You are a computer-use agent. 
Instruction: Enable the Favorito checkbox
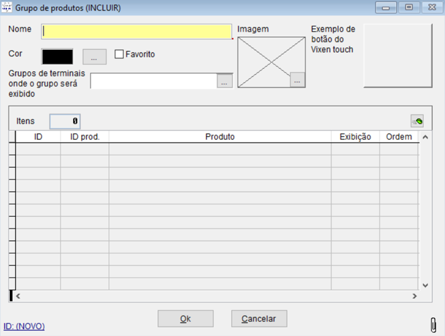tap(119, 54)
